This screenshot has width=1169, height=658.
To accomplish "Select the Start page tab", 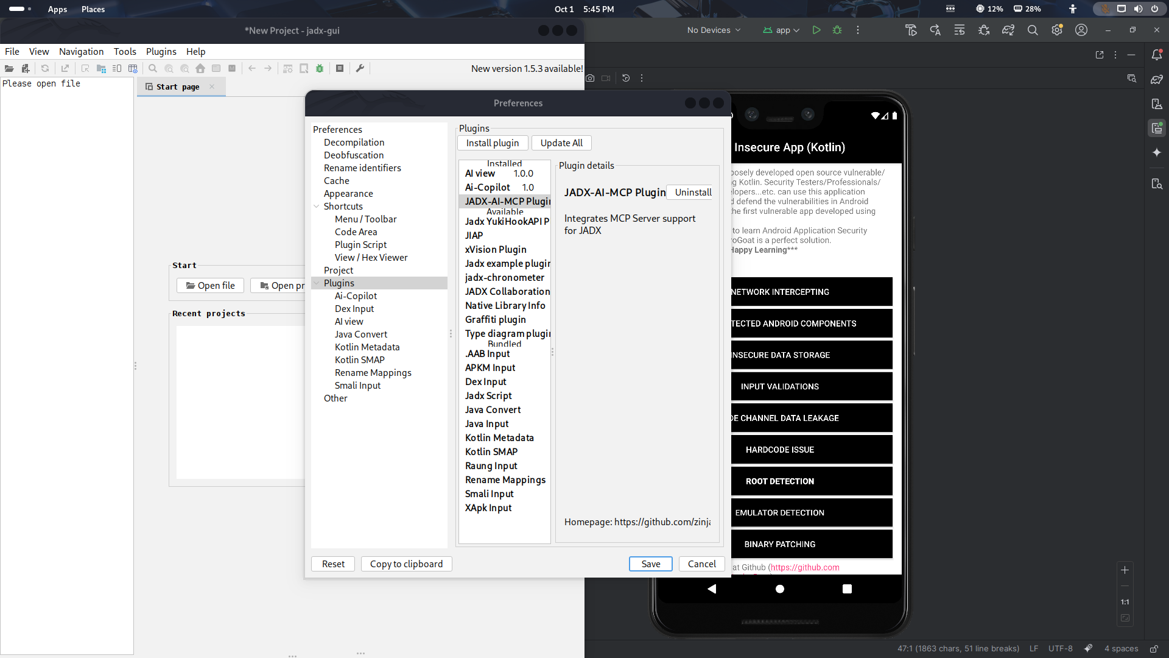I will (177, 87).
